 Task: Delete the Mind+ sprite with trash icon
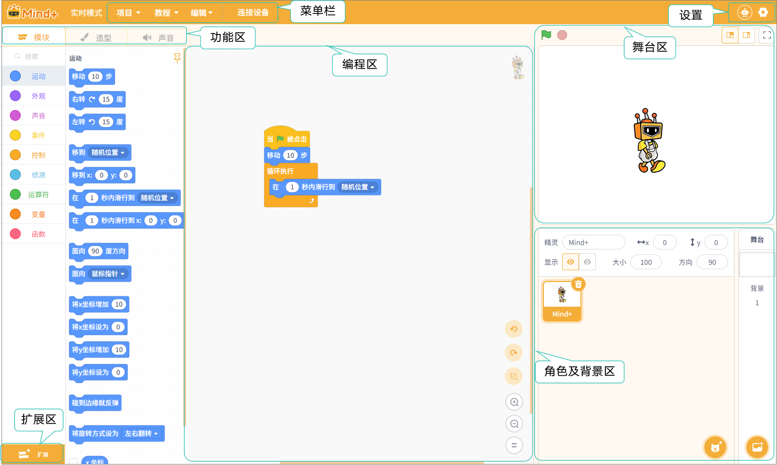(578, 284)
